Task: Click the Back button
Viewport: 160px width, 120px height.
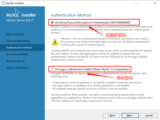Action: pos(111,115)
